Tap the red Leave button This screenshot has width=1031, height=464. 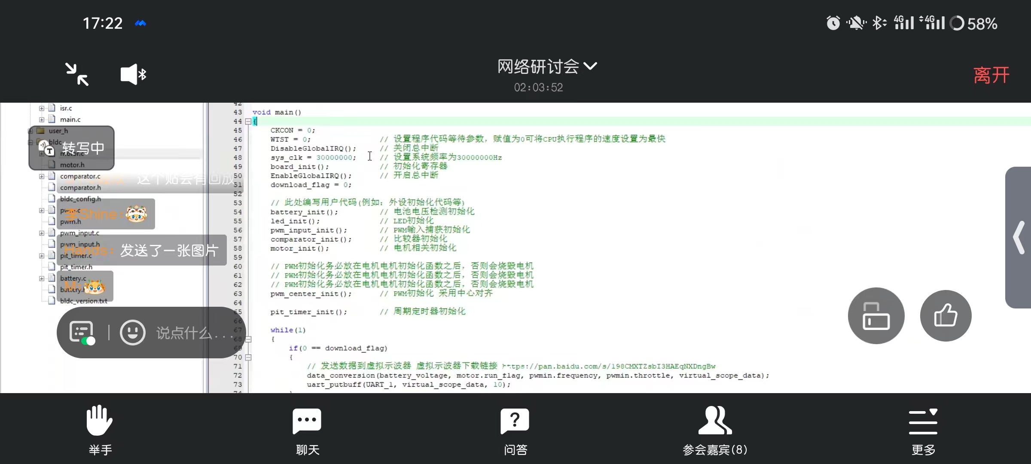coord(991,75)
